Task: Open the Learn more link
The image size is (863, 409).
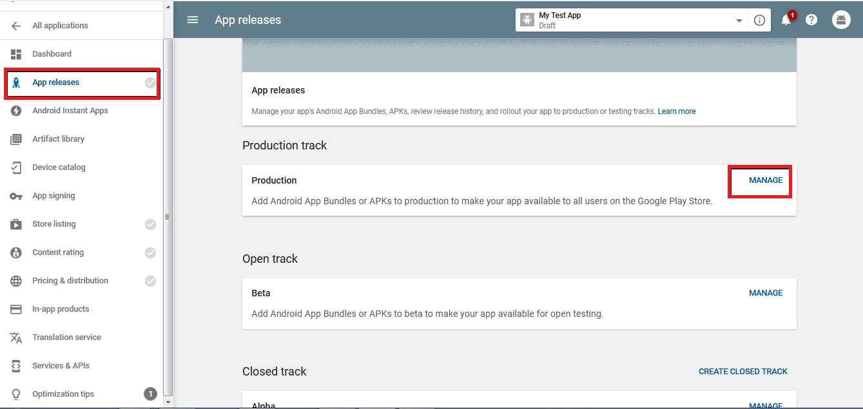Action: tap(677, 111)
